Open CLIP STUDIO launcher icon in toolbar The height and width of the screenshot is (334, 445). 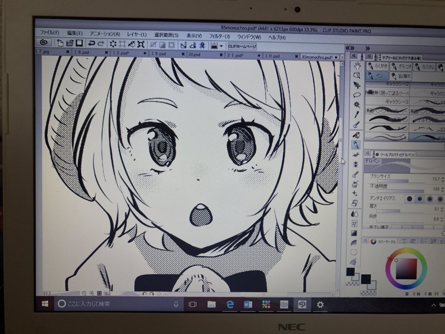43,43
